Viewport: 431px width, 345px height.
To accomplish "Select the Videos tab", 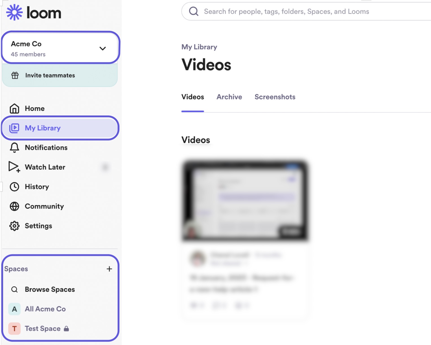I will (x=192, y=97).
